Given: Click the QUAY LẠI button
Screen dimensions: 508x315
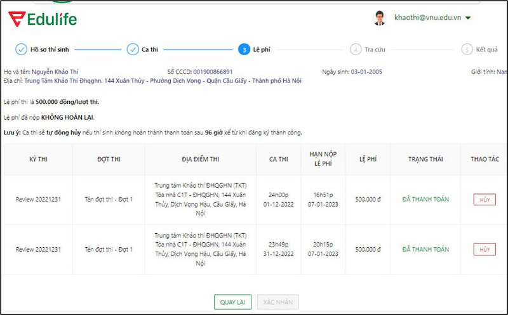Looking at the screenshot, I should click(x=233, y=302).
